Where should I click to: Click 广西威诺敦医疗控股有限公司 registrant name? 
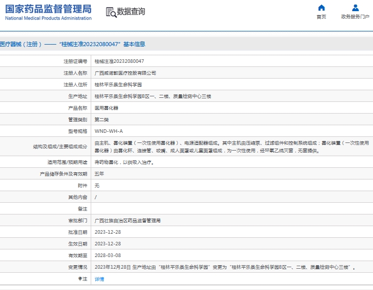point(125,73)
